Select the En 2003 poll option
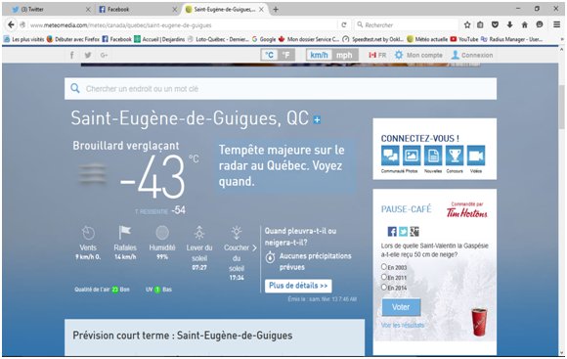Viewport: 567px width, 359px height. 384,267
